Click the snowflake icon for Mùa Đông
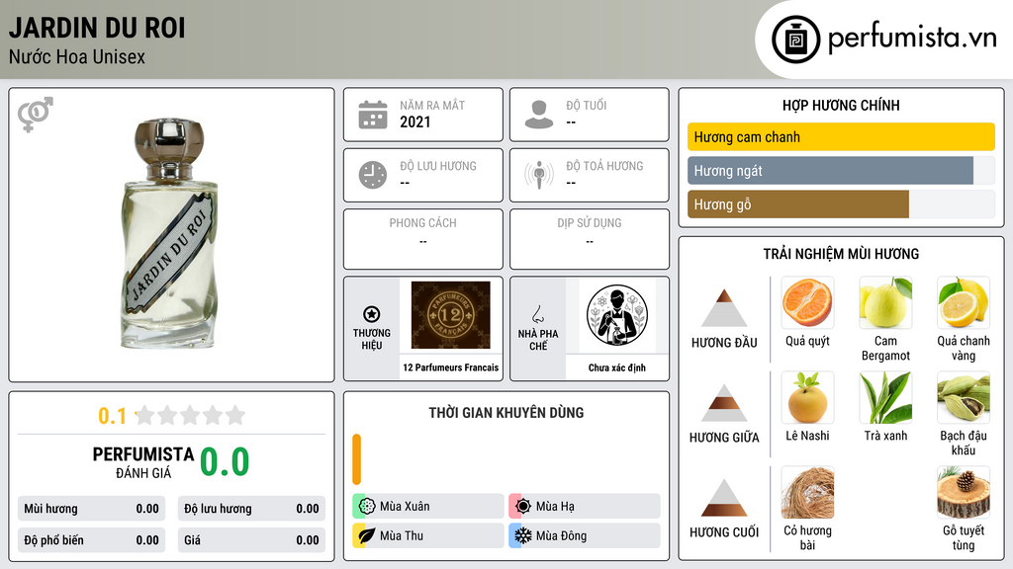This screenshot has height=569, width=1013. 523,535
